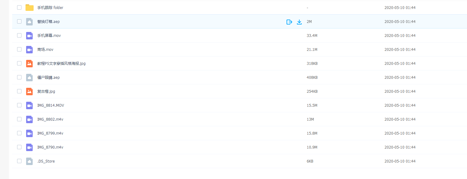Click the 15.8M size value
This screenshot has height=179, width=467.
pyautogui.click(x=312, y=133)
